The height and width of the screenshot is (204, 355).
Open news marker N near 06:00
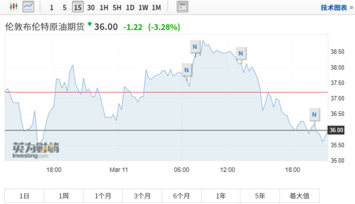pyautogui.click(x=187, y=70)
